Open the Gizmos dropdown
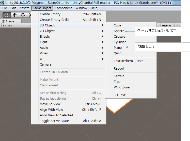Viewport: 190px width, 141px height. (168, 25)
